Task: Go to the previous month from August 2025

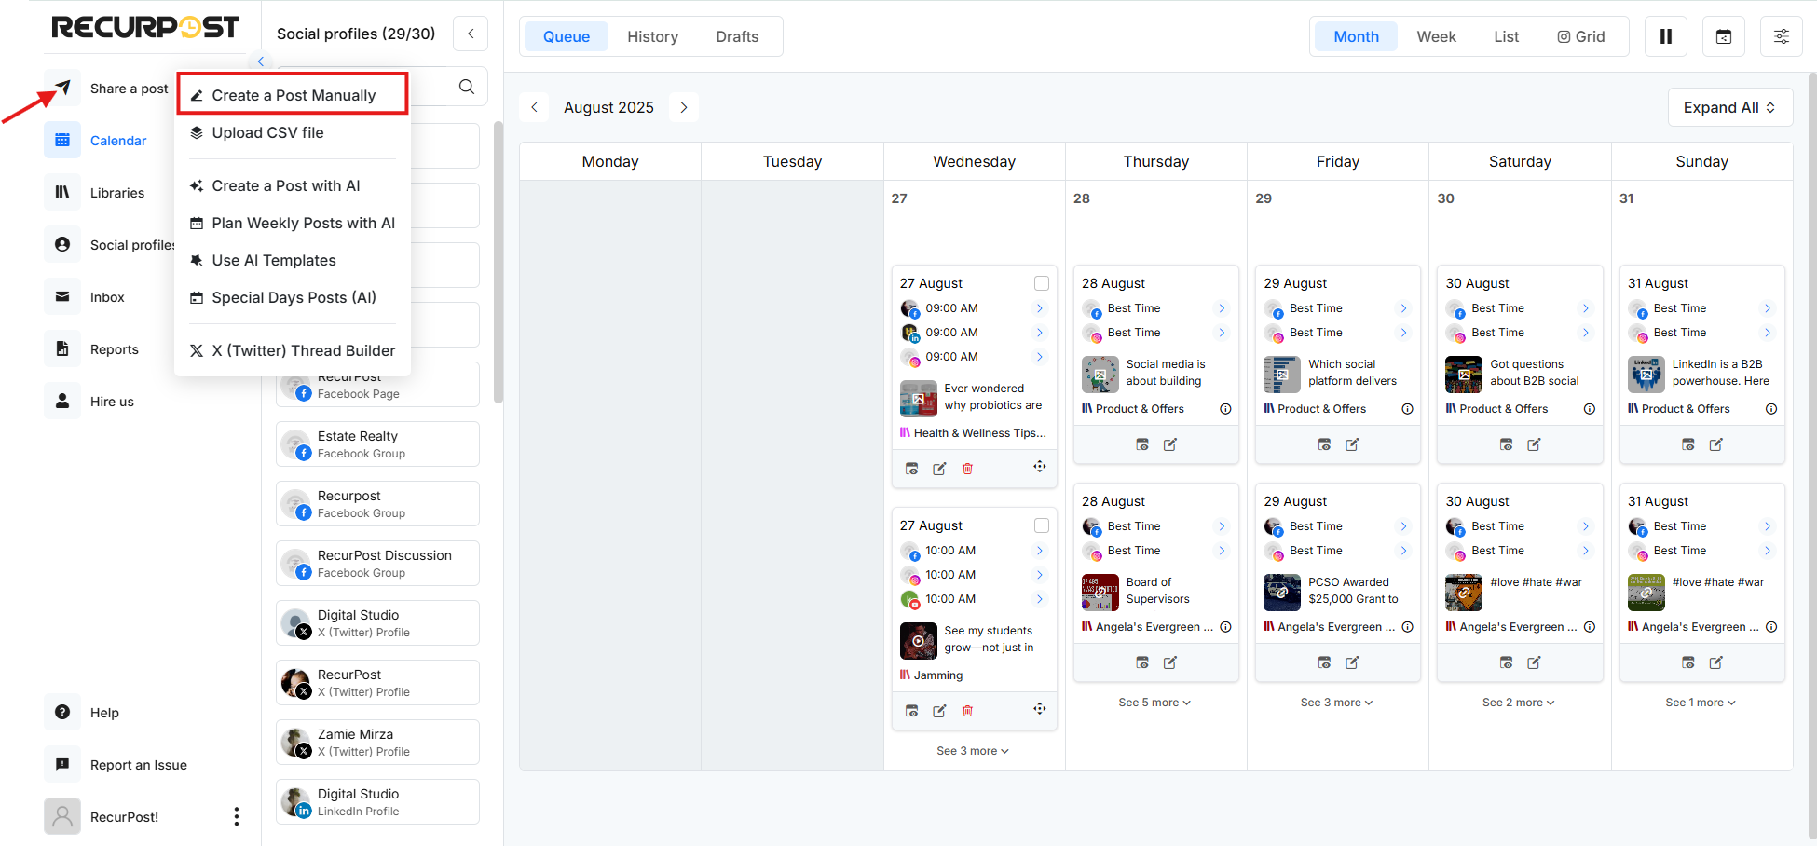Action: (x=534, y=107)
